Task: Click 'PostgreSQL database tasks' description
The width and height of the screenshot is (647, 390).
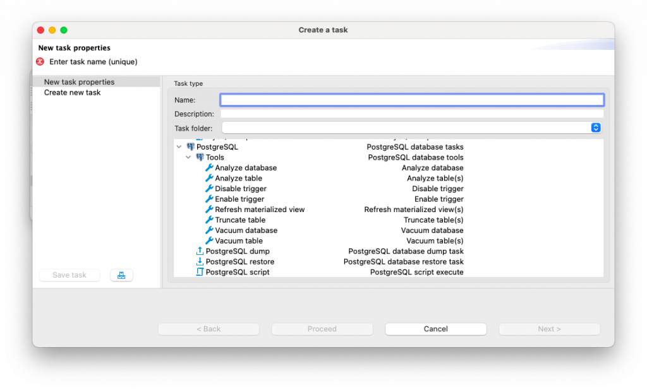Action: (x=414, y=147)
